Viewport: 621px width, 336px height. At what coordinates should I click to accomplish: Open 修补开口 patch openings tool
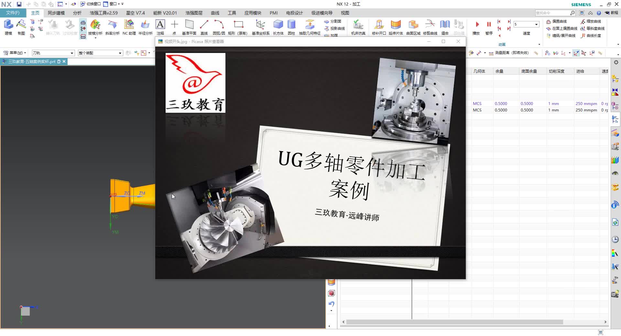tap(379, 27)
